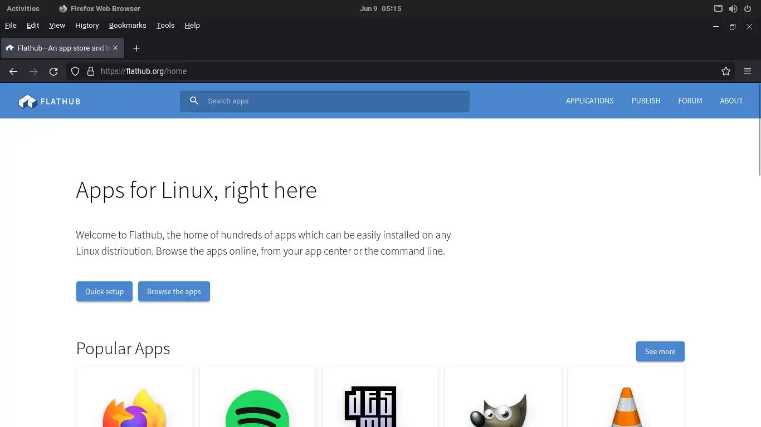Select the Flathub browser tab
Screen dimensions: 761x427
62,48
